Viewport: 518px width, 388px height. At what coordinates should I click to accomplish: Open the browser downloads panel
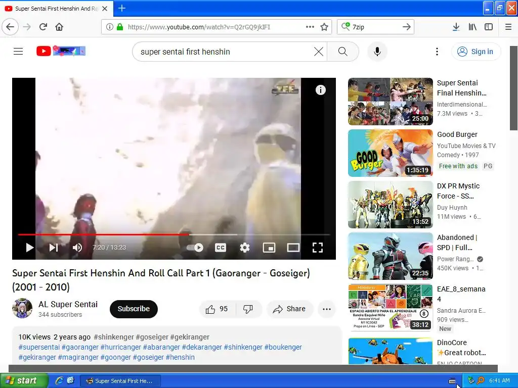(456, 27)
